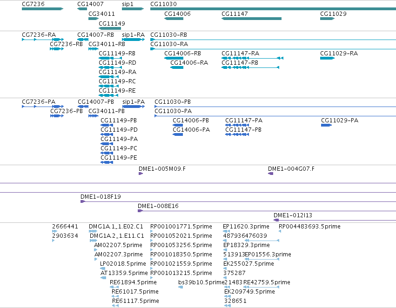This screenshot has height=308, width=396.
Task: Select protein CG11149-PE label
Action: coord(119,158)
